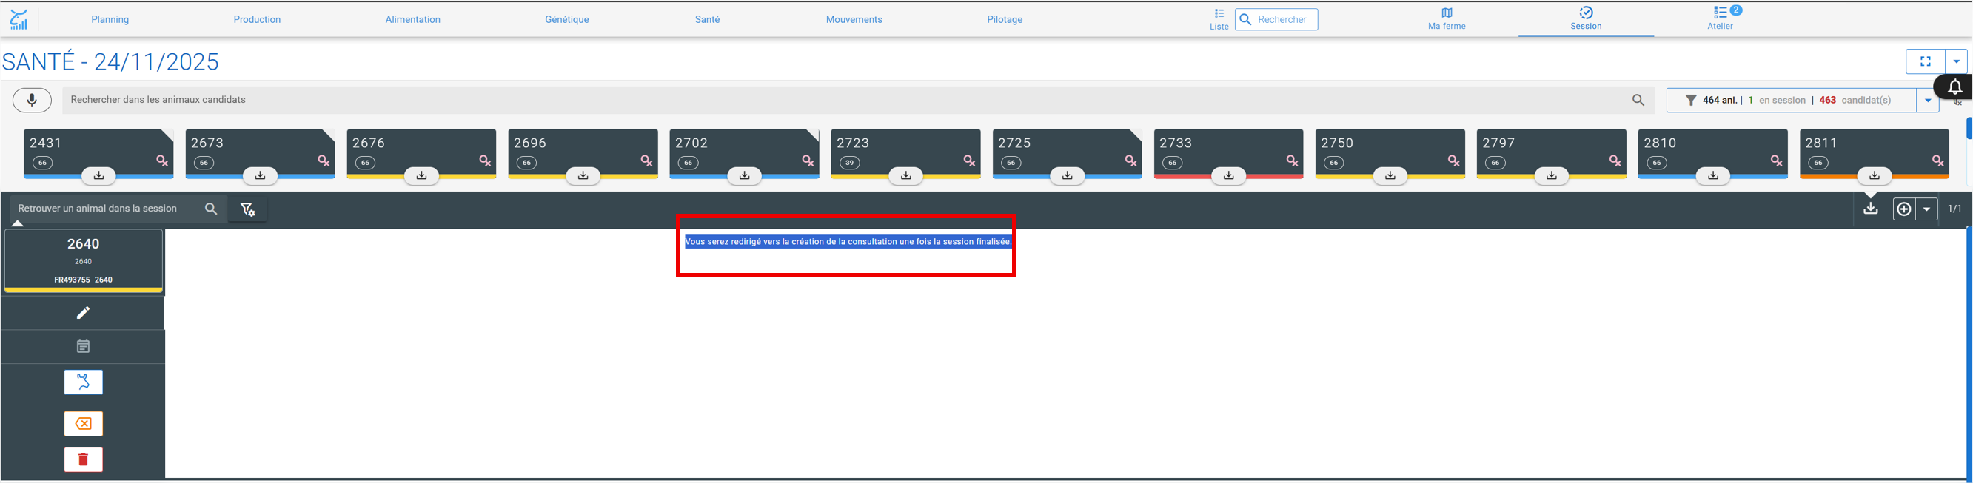Open the Pilotage menu
Screen dimensions: 1973x483
pos(1004,20)
